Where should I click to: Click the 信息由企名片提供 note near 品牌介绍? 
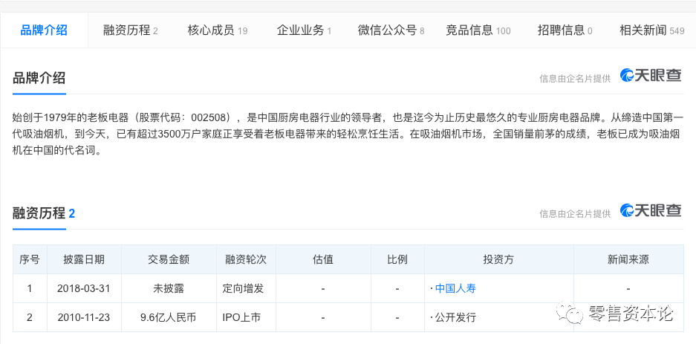point(575,79)
